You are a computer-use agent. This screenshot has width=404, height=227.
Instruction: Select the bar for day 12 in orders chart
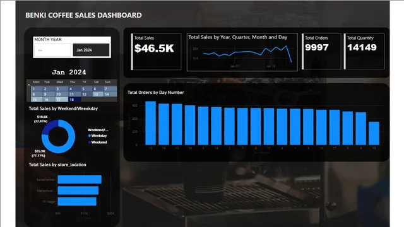click(x=321, y=127)
